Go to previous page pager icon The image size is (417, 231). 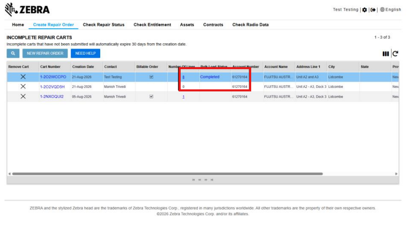tap(200, 180)
